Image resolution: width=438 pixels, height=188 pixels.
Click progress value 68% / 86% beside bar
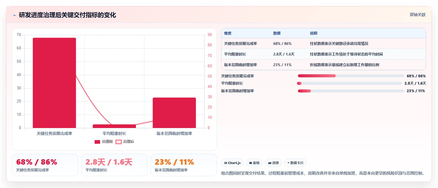tap(416, 76)
